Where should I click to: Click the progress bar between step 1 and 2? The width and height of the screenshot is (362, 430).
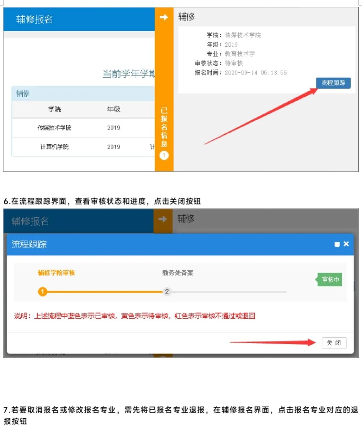104,292
